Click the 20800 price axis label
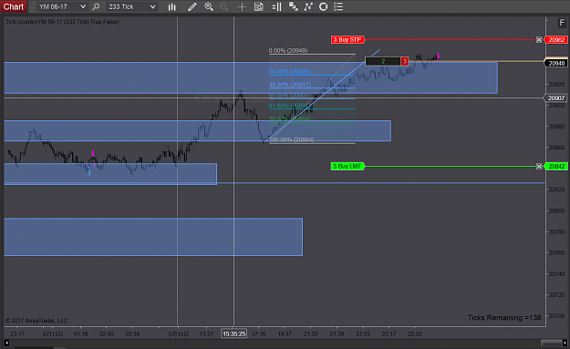 (x=556, y=210)
